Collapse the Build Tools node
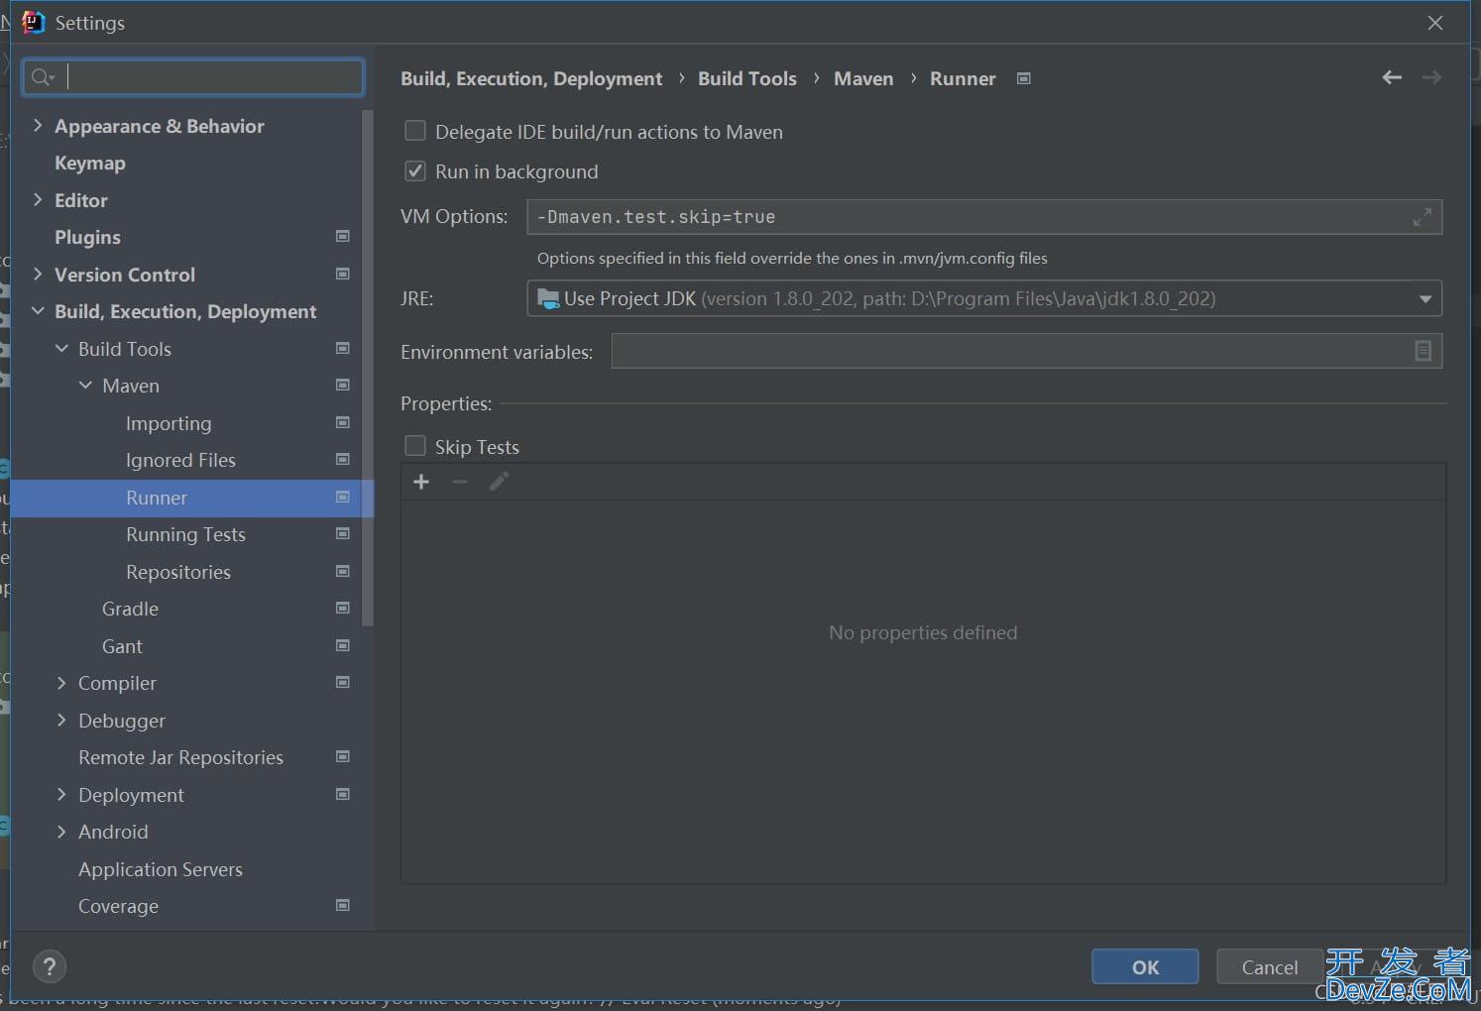This screenshot has height=1011, width=1481. click(61, 349)
